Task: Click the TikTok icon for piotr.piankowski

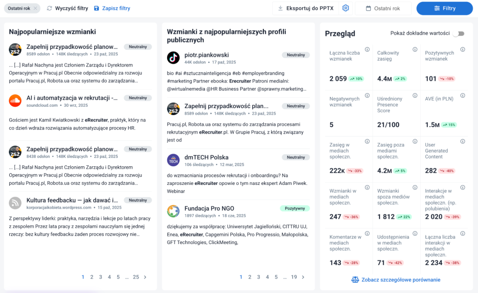Action: tap(173, 58)
